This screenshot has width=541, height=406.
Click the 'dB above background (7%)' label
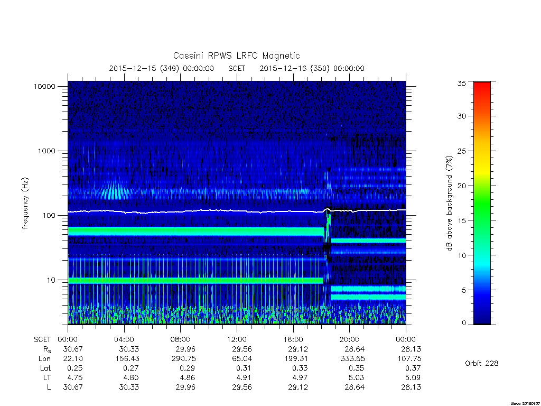click(449, 204)
